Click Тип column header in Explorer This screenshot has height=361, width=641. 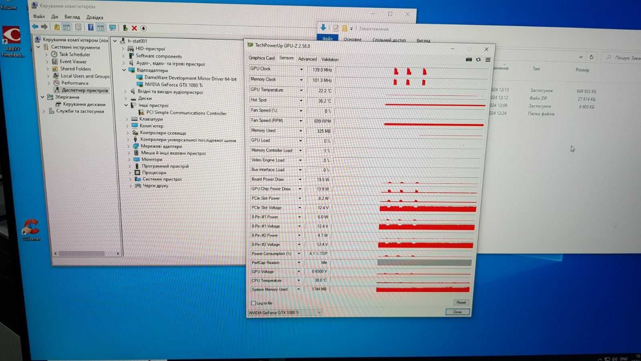(x=536, y=69)
